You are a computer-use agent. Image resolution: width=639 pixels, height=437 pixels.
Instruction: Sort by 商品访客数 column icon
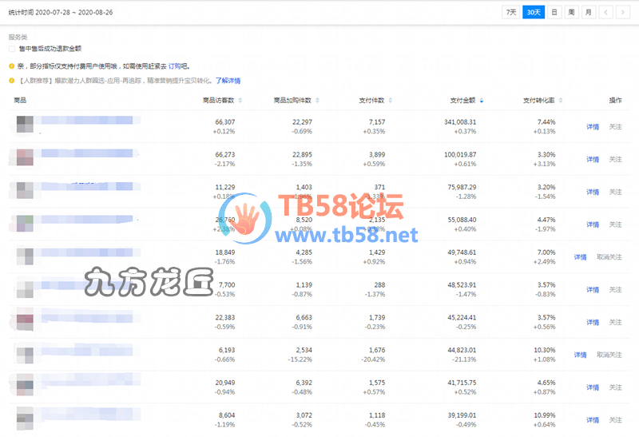point(240,101)
